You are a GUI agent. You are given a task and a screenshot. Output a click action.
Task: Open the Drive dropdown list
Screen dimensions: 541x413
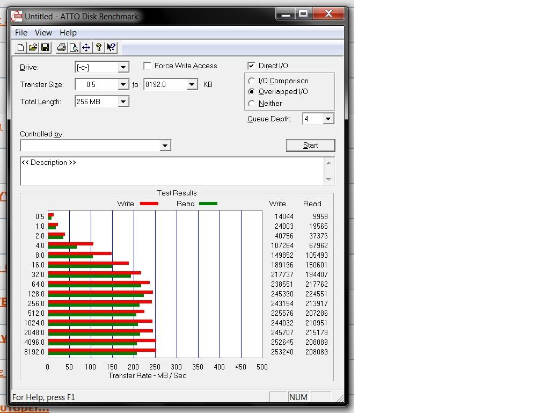(123, 68)
